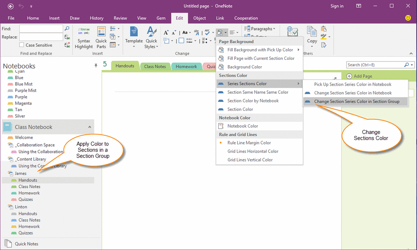Click the Copy icon in the ribbon

click(x=312, y=31)
